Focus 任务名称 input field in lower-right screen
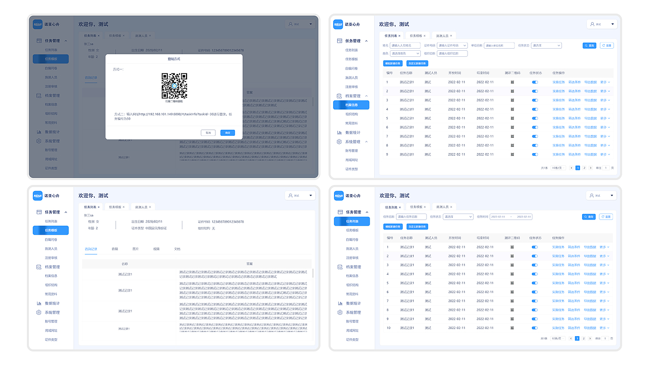 (x=411, y=216)
